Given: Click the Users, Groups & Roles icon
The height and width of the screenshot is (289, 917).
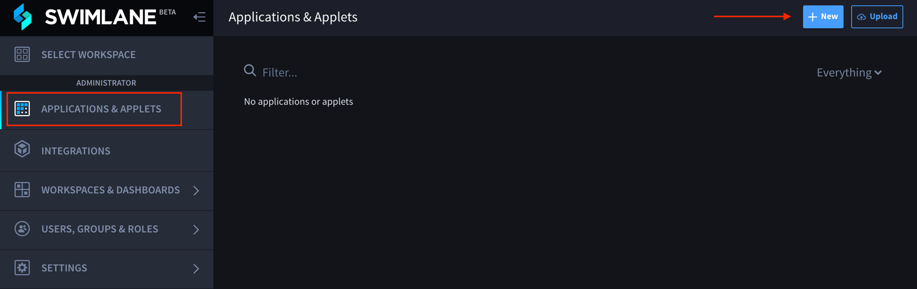Looking at the screenshot, I should click(22, 229).
